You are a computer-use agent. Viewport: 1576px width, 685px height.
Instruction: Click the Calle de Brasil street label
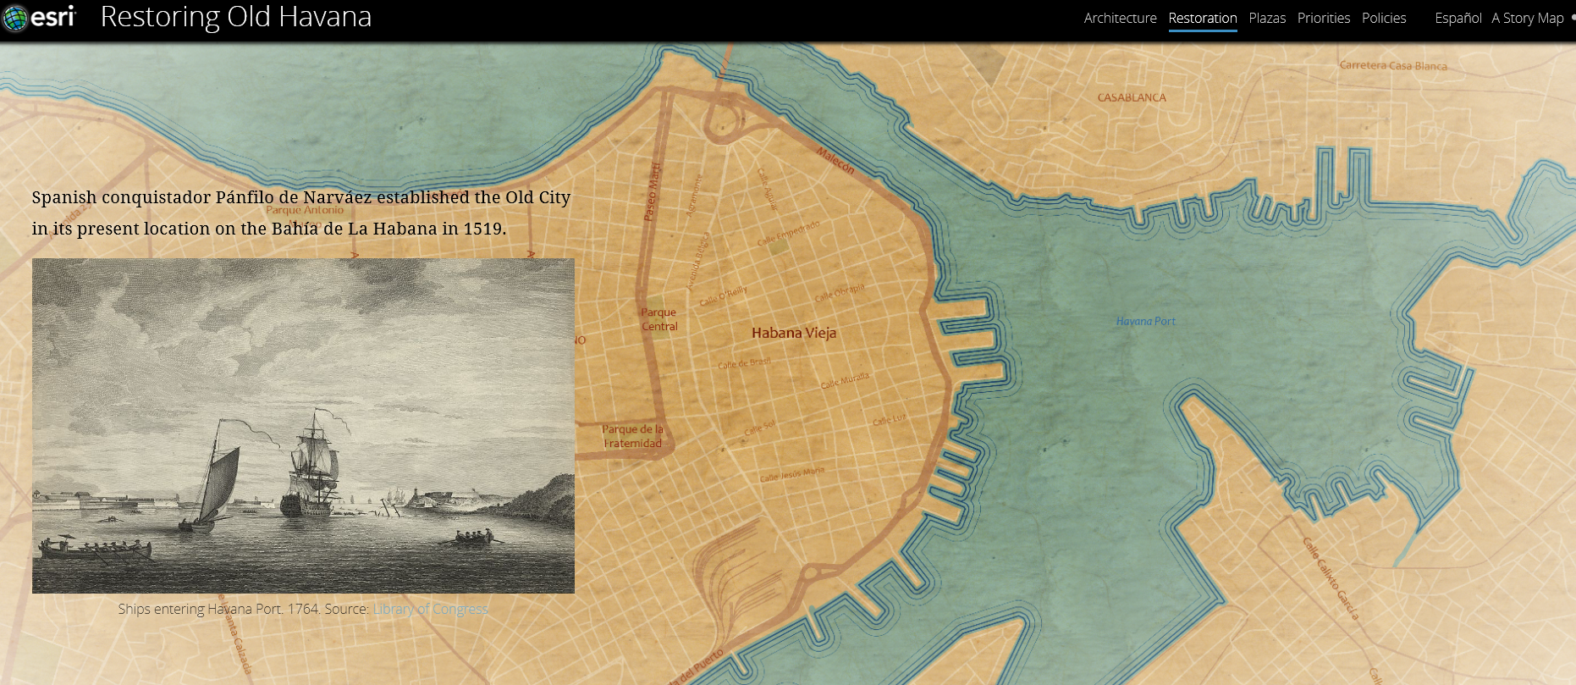pyautogui.click(x=744, y=363)
